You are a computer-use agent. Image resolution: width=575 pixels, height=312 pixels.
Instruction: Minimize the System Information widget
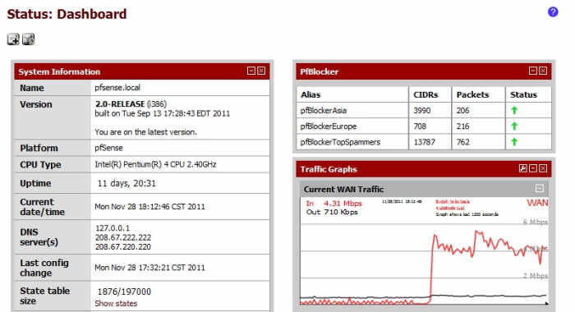[251, 71]
